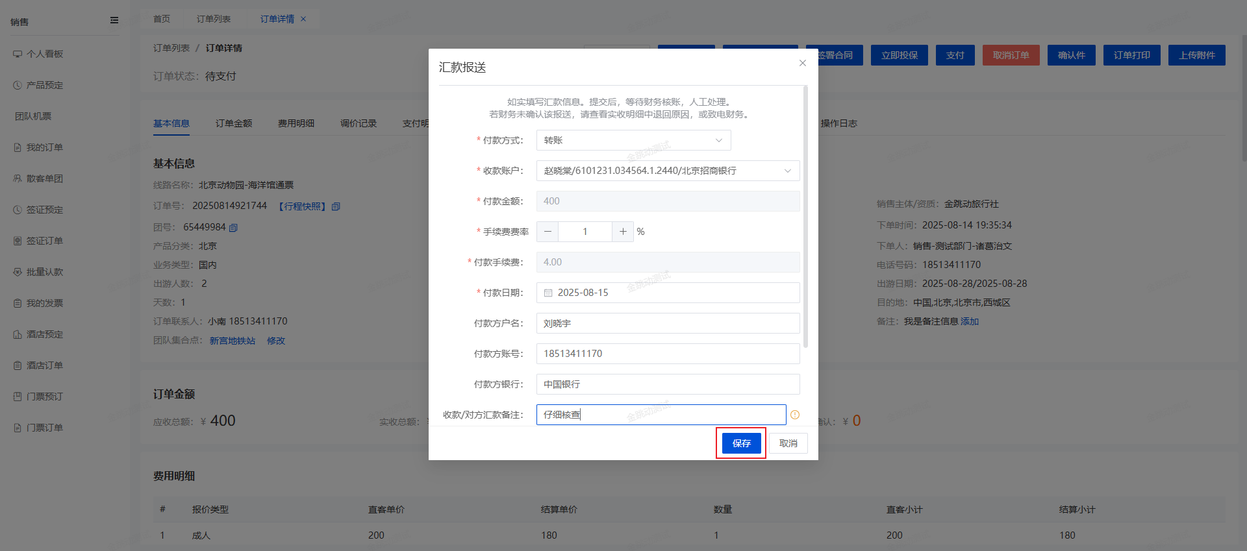This screenshot has height=551, width=1247.
Task: Expand the 付款方式 dropdown
Action: point(633,140)
